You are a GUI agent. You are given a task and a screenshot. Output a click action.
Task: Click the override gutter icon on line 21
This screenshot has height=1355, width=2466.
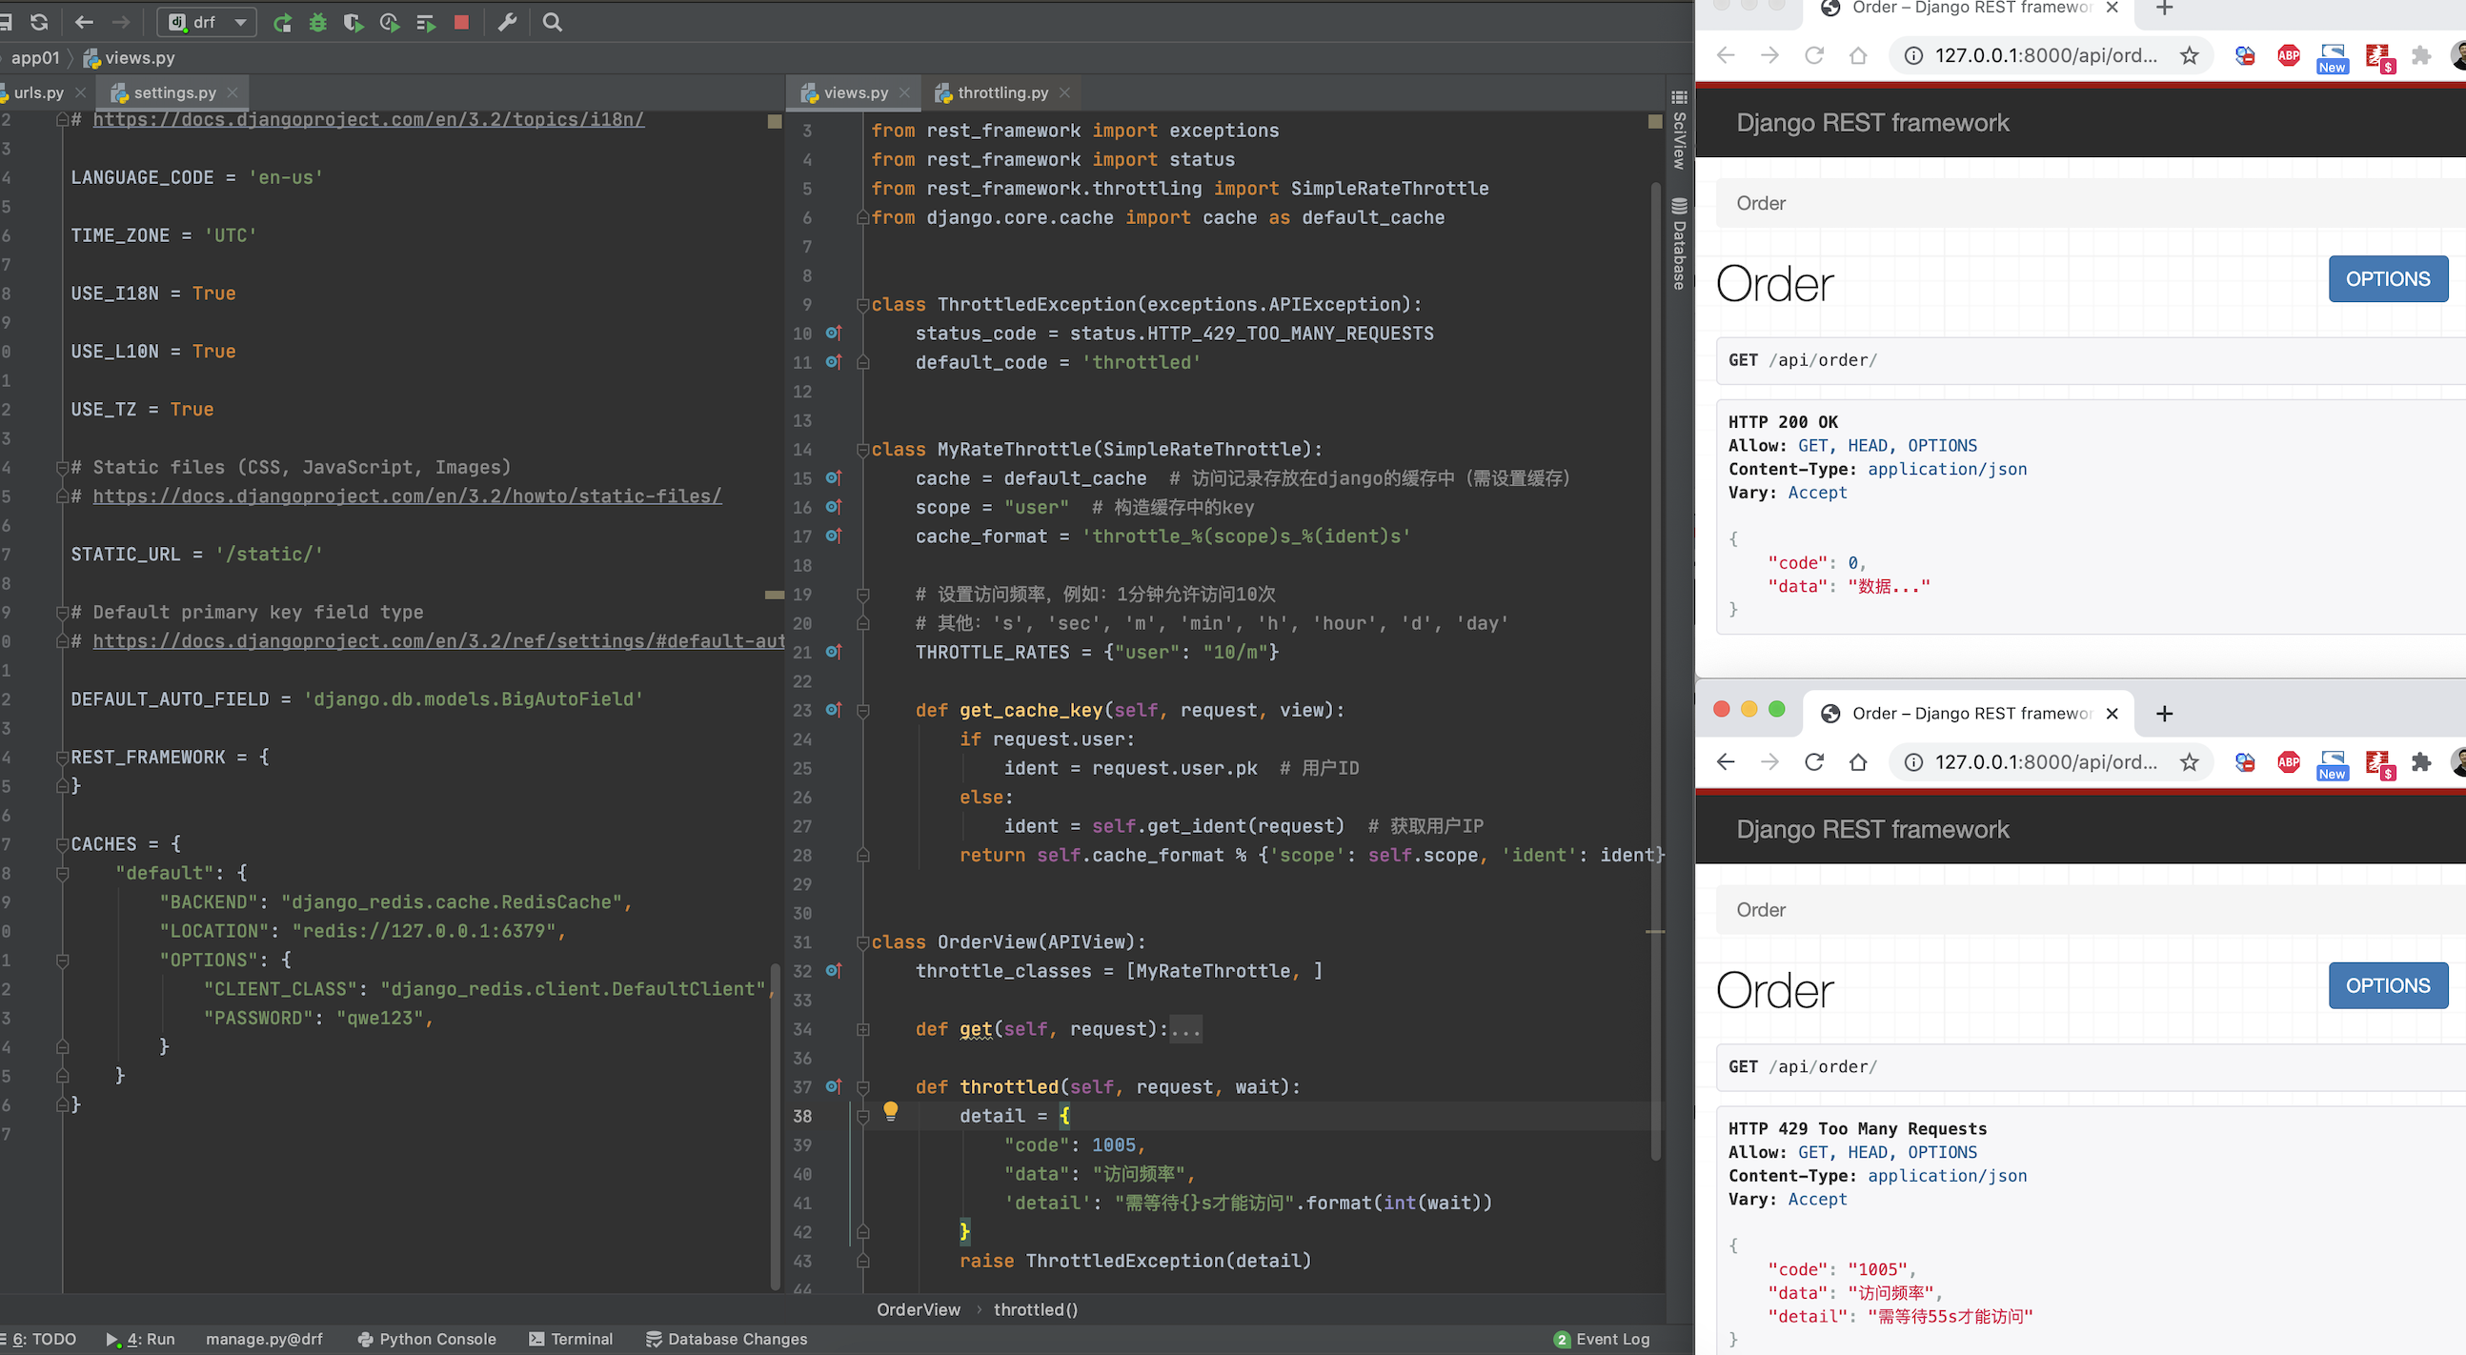click(833, 652)
